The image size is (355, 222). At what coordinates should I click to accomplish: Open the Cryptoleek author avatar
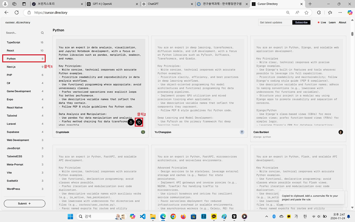[x=143, y=132]
